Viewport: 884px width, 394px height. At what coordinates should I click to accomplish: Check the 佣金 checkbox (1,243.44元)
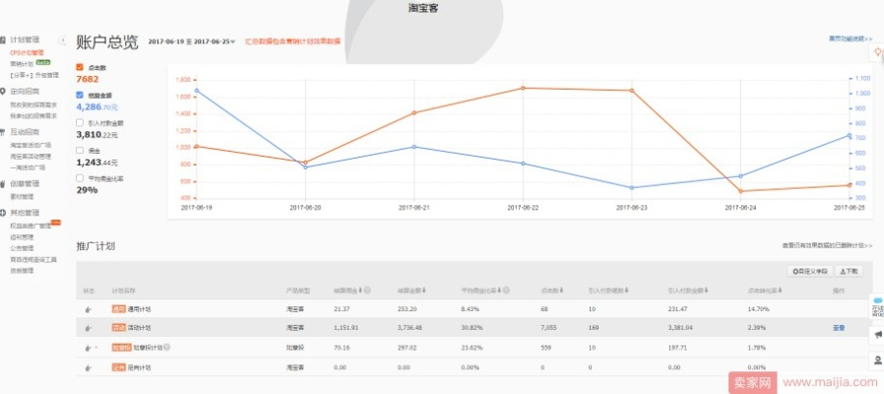(80, 151)
